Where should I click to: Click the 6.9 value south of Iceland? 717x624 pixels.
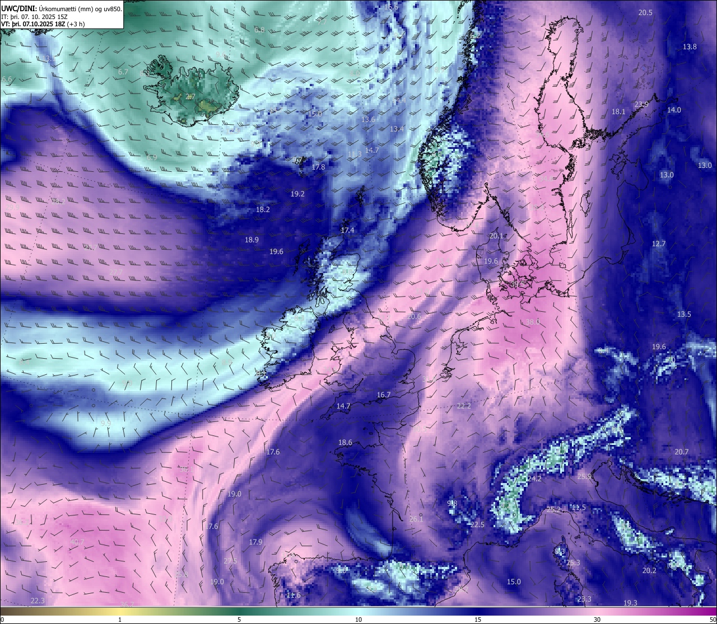tap(152, 157)
